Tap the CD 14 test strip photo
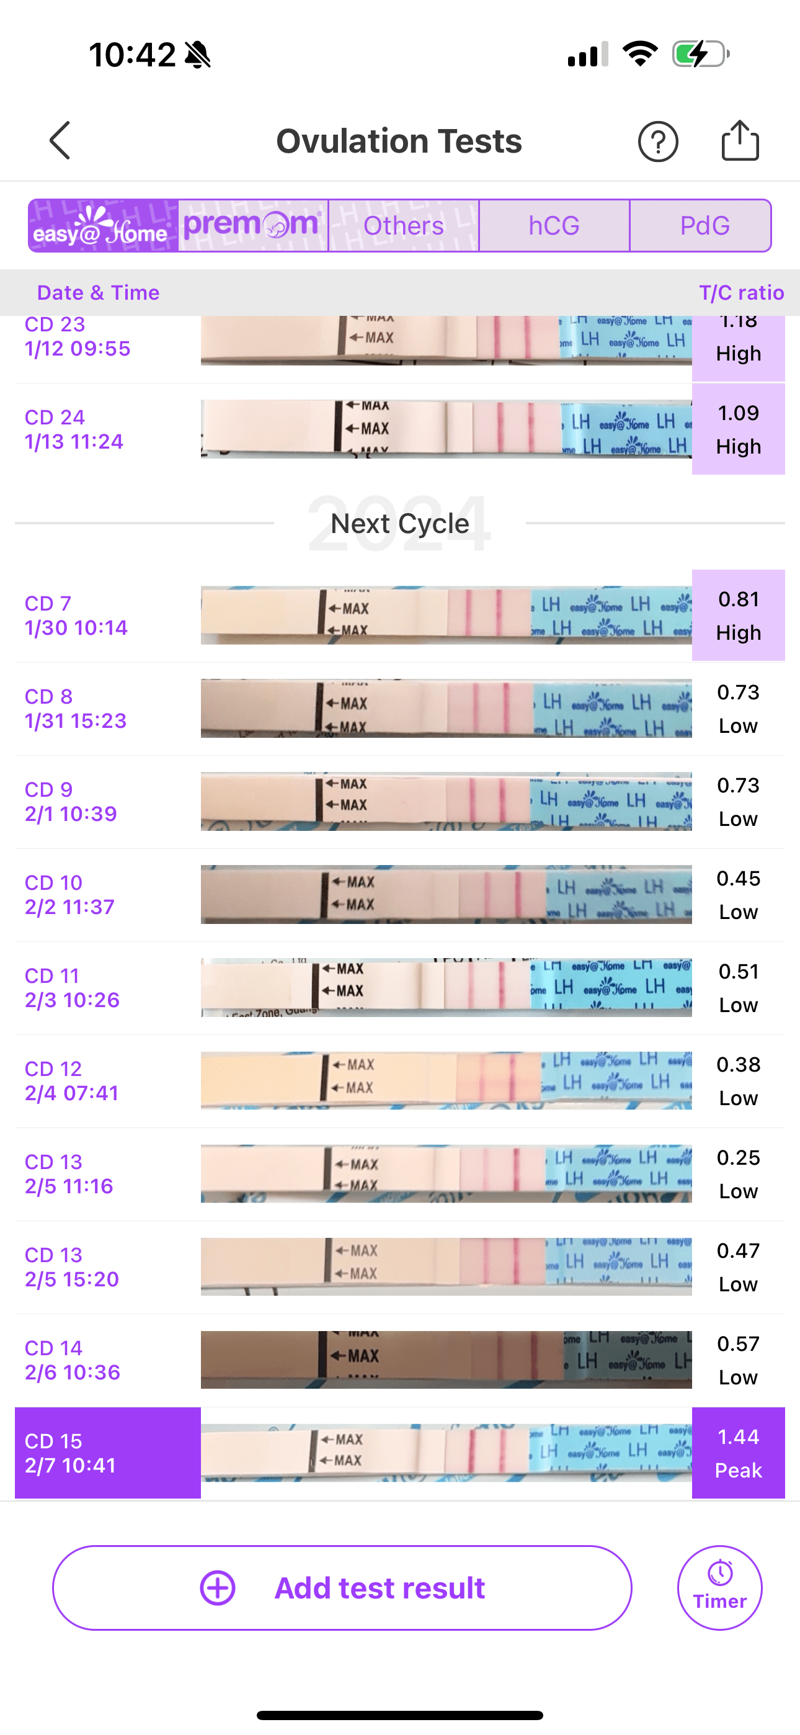Image resolution: width=800 pixels, height=1735 pixels. (446, 1359)
